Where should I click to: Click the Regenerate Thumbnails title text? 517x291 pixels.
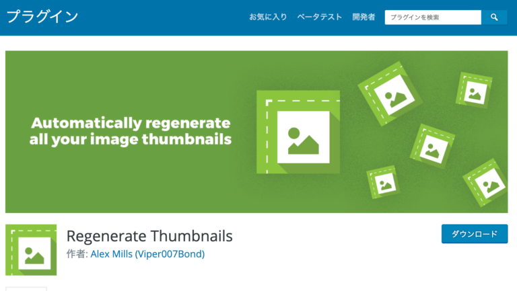pos(149,236)
